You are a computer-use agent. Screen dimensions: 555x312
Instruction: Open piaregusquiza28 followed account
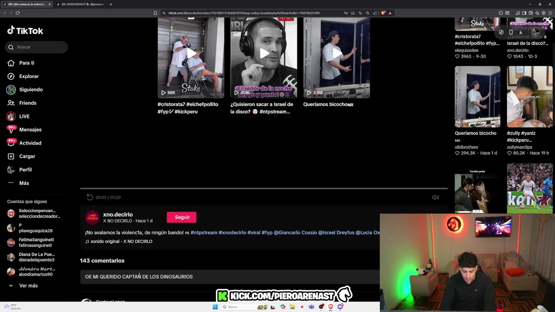click(x=35, y=228)
